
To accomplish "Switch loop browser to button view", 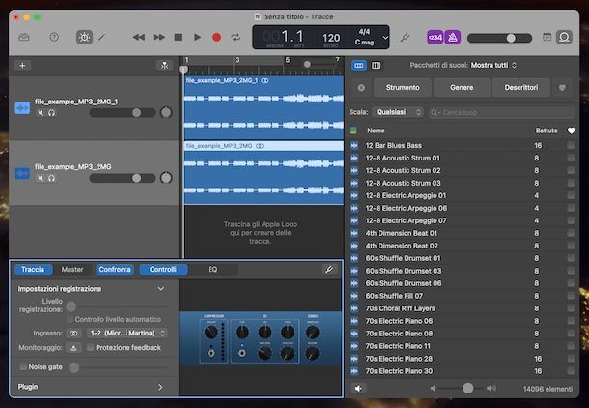I will tap(359, 66).
